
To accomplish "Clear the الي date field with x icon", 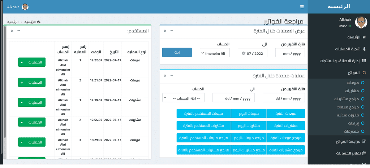I will tap(243, 53).
